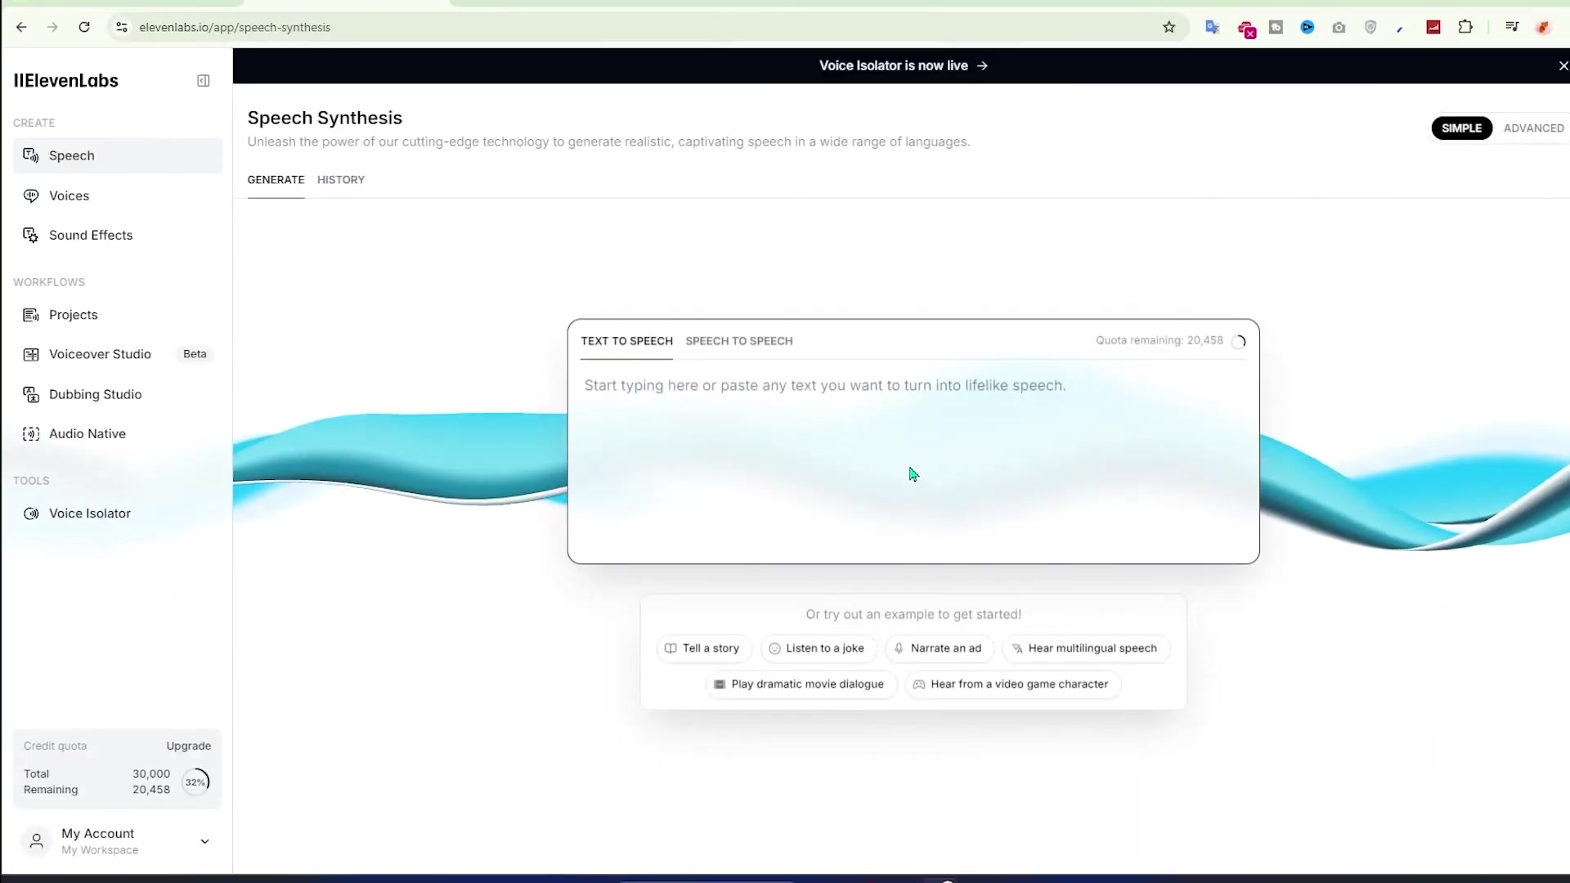Click the 32% credit usage ring
The width and height of the screenshot is (1570, 883).
click(x=195, y=782)
